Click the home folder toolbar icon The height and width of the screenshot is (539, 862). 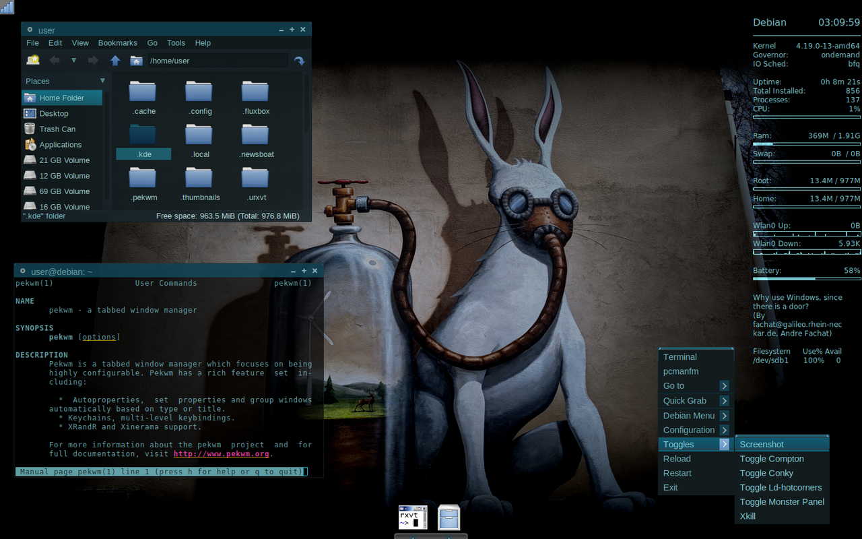click(x=136, y=61)
